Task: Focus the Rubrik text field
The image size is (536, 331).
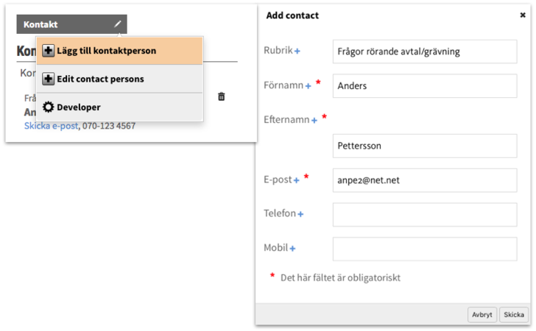Action: tap(424, 51)
